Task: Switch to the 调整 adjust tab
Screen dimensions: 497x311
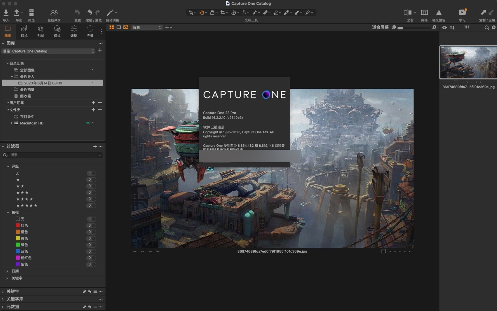Action: pyautogui.click(x=74, y=31)
